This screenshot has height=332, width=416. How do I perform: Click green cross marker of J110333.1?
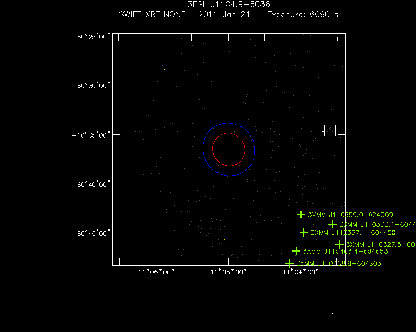(333, 224)
